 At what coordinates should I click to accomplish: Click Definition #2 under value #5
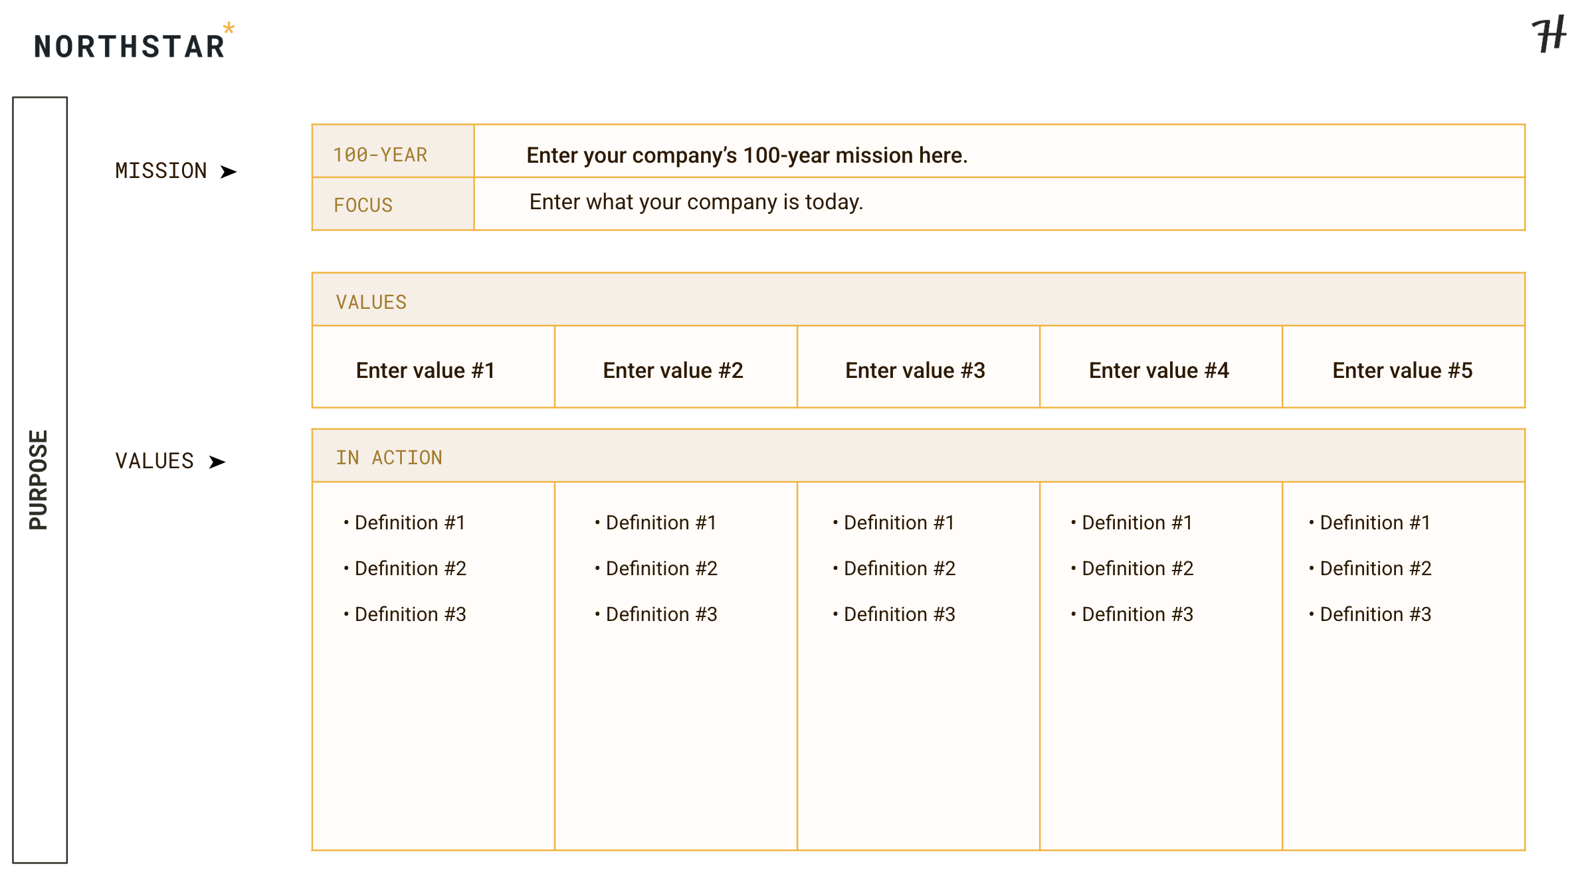pyautogui.click(x=1375, y=569)
